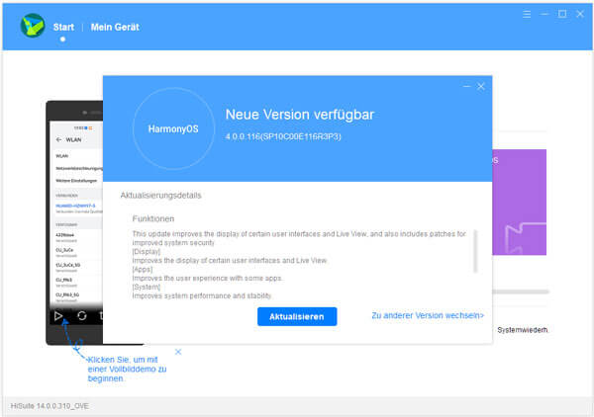Maximize the HiSuite main window
Screen dimensions: 594x417
[562, 15]
